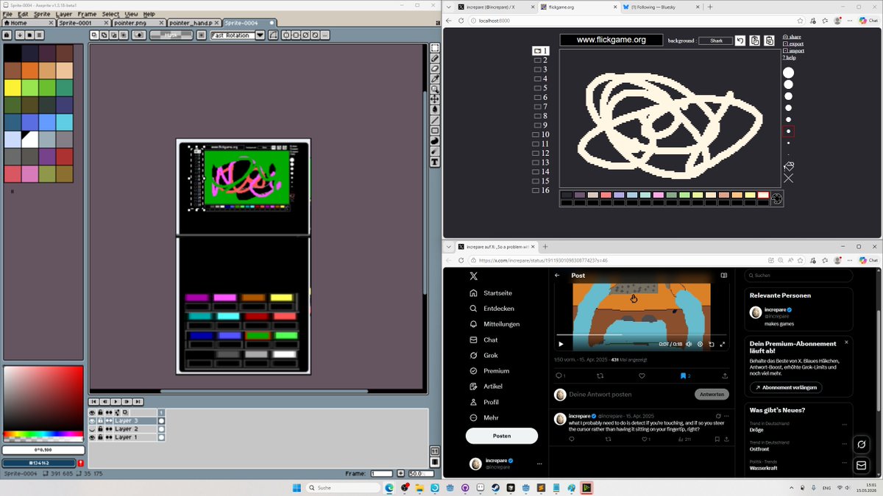Viewport: 883px width, 496px height.
Task: Play the video in X post
Action: pos(561,344)
